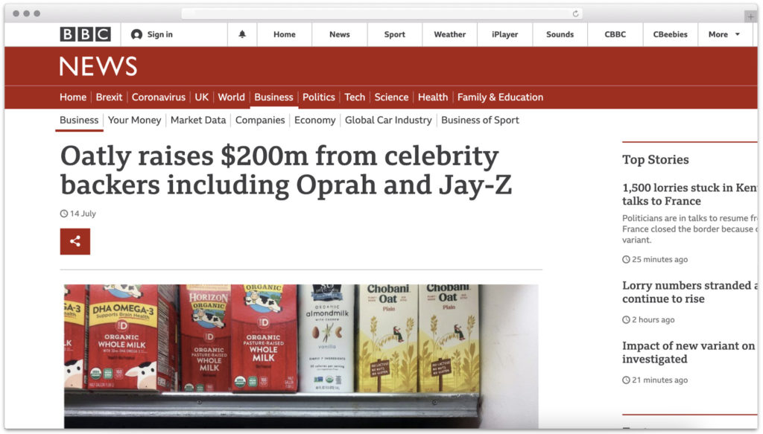Screen dimensions: 763x434
Task: Click the Oatly raises $200m headline
Action: click(x=286, y=170)
